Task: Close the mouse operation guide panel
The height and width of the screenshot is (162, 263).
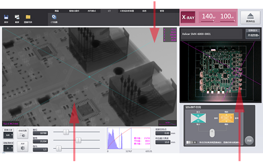Action: point(249,140)
